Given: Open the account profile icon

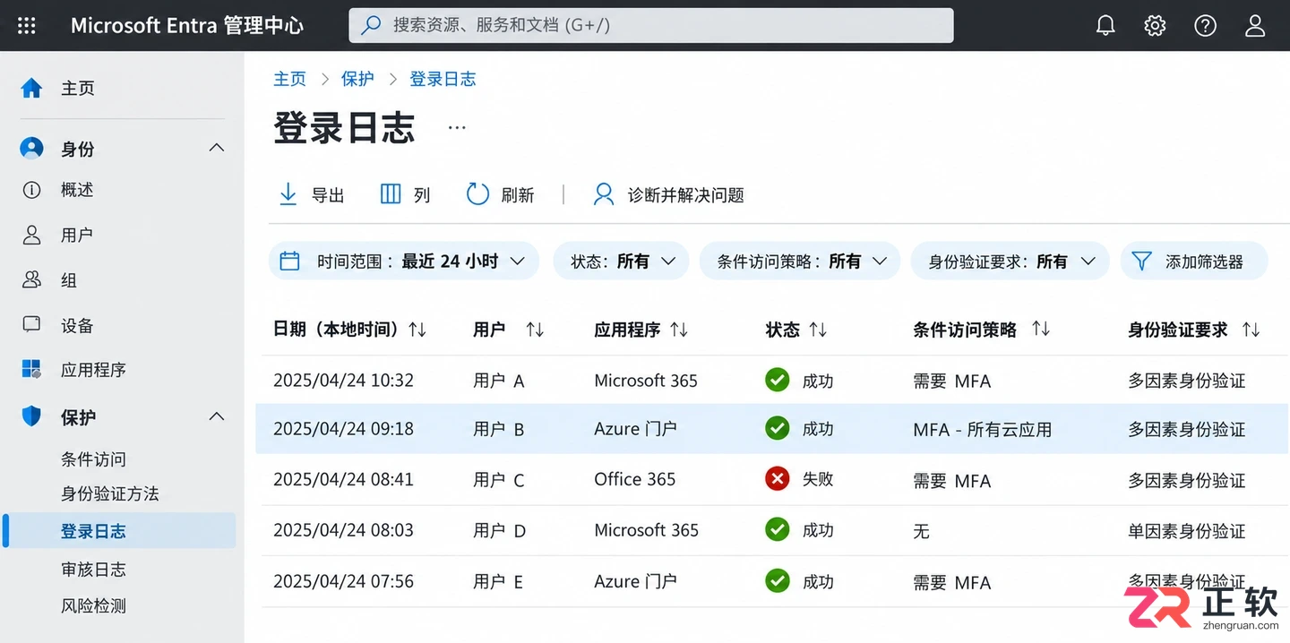Looking at the screenshot, I should click(x=1255, y=26).
